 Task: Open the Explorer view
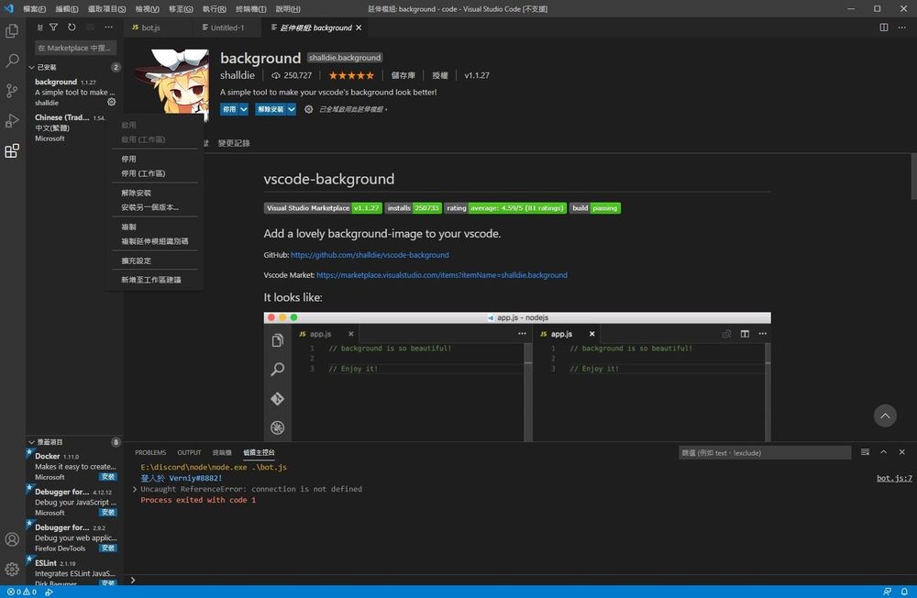tap(12, 30)
